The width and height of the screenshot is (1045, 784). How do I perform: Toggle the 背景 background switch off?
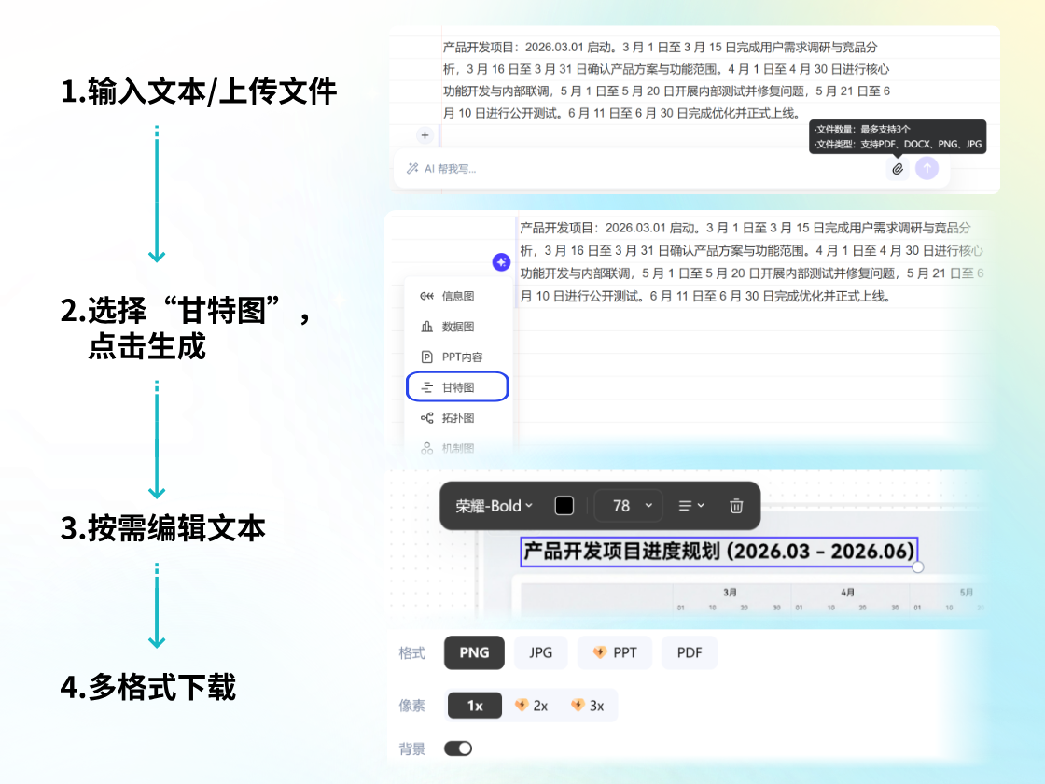[x=458, y=748]
